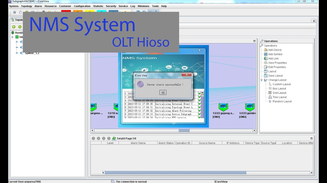Click the info icon in ICore View dialog
This screenshot has width=327, height=183.
click(x=140, y=84)
